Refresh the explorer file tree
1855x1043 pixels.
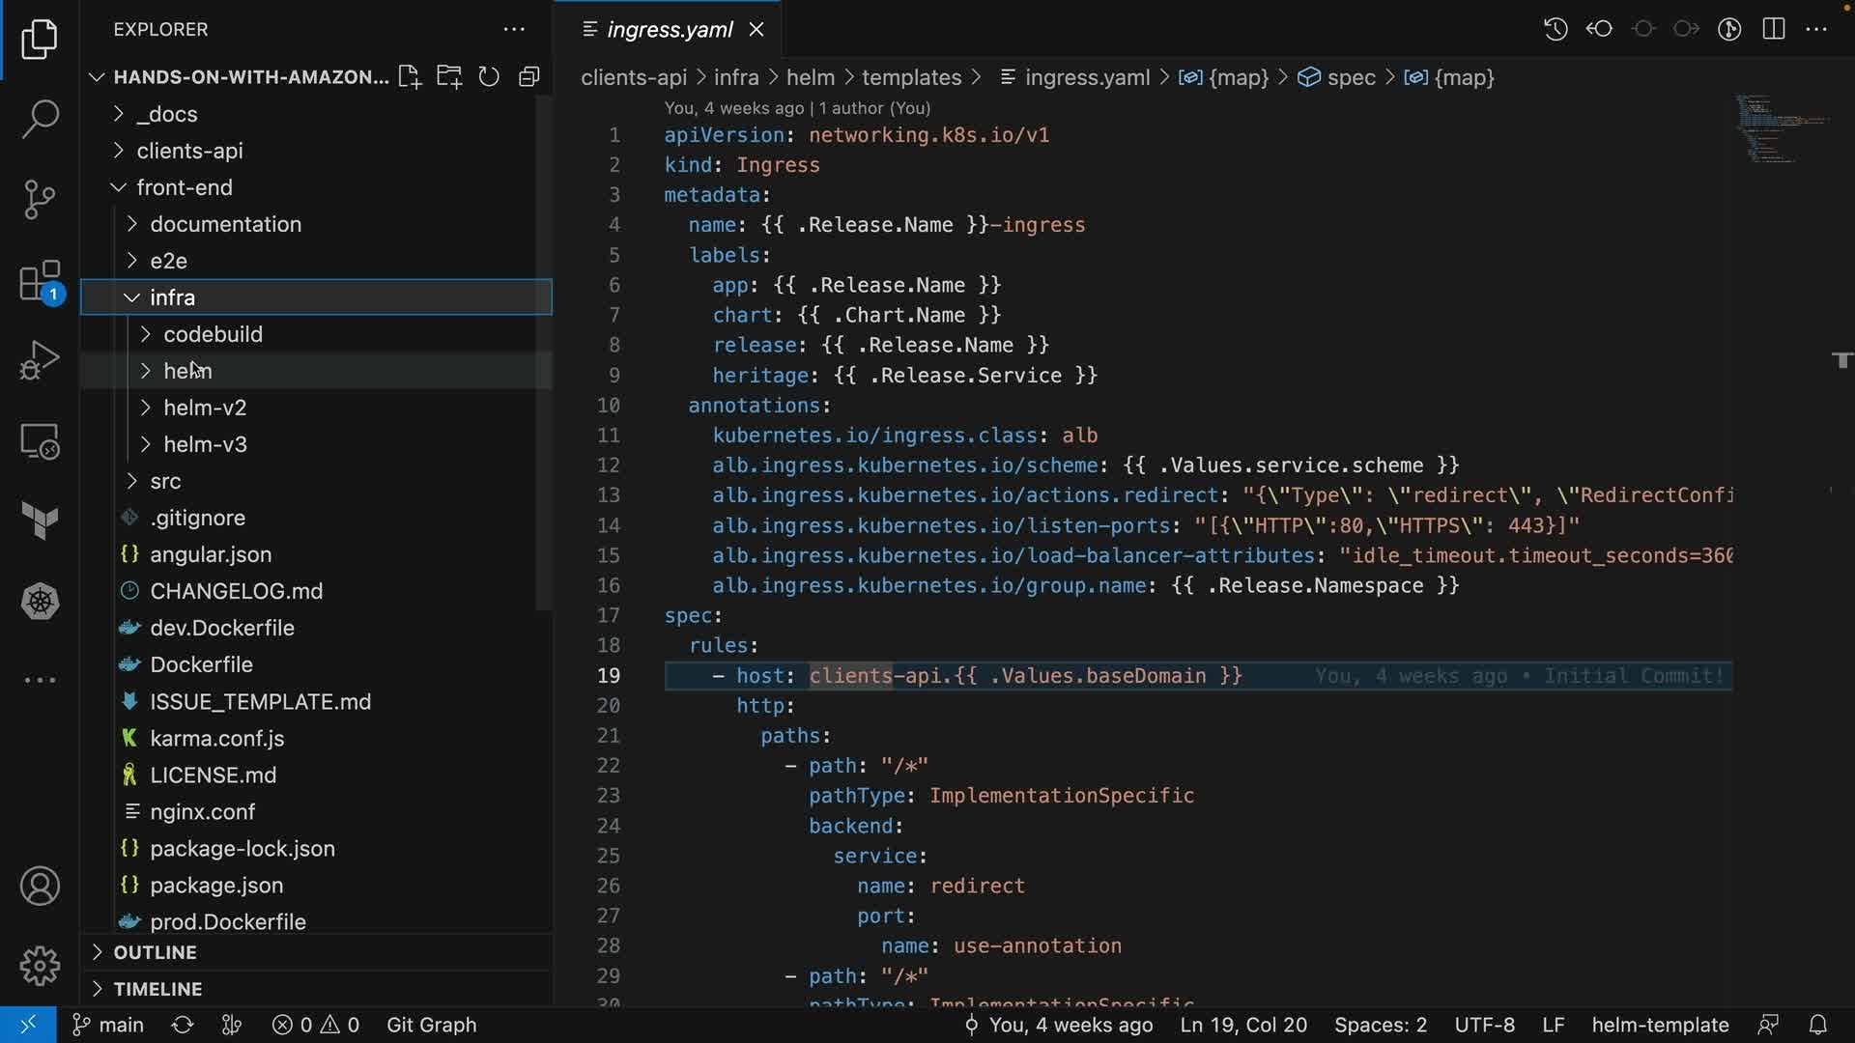489,77
